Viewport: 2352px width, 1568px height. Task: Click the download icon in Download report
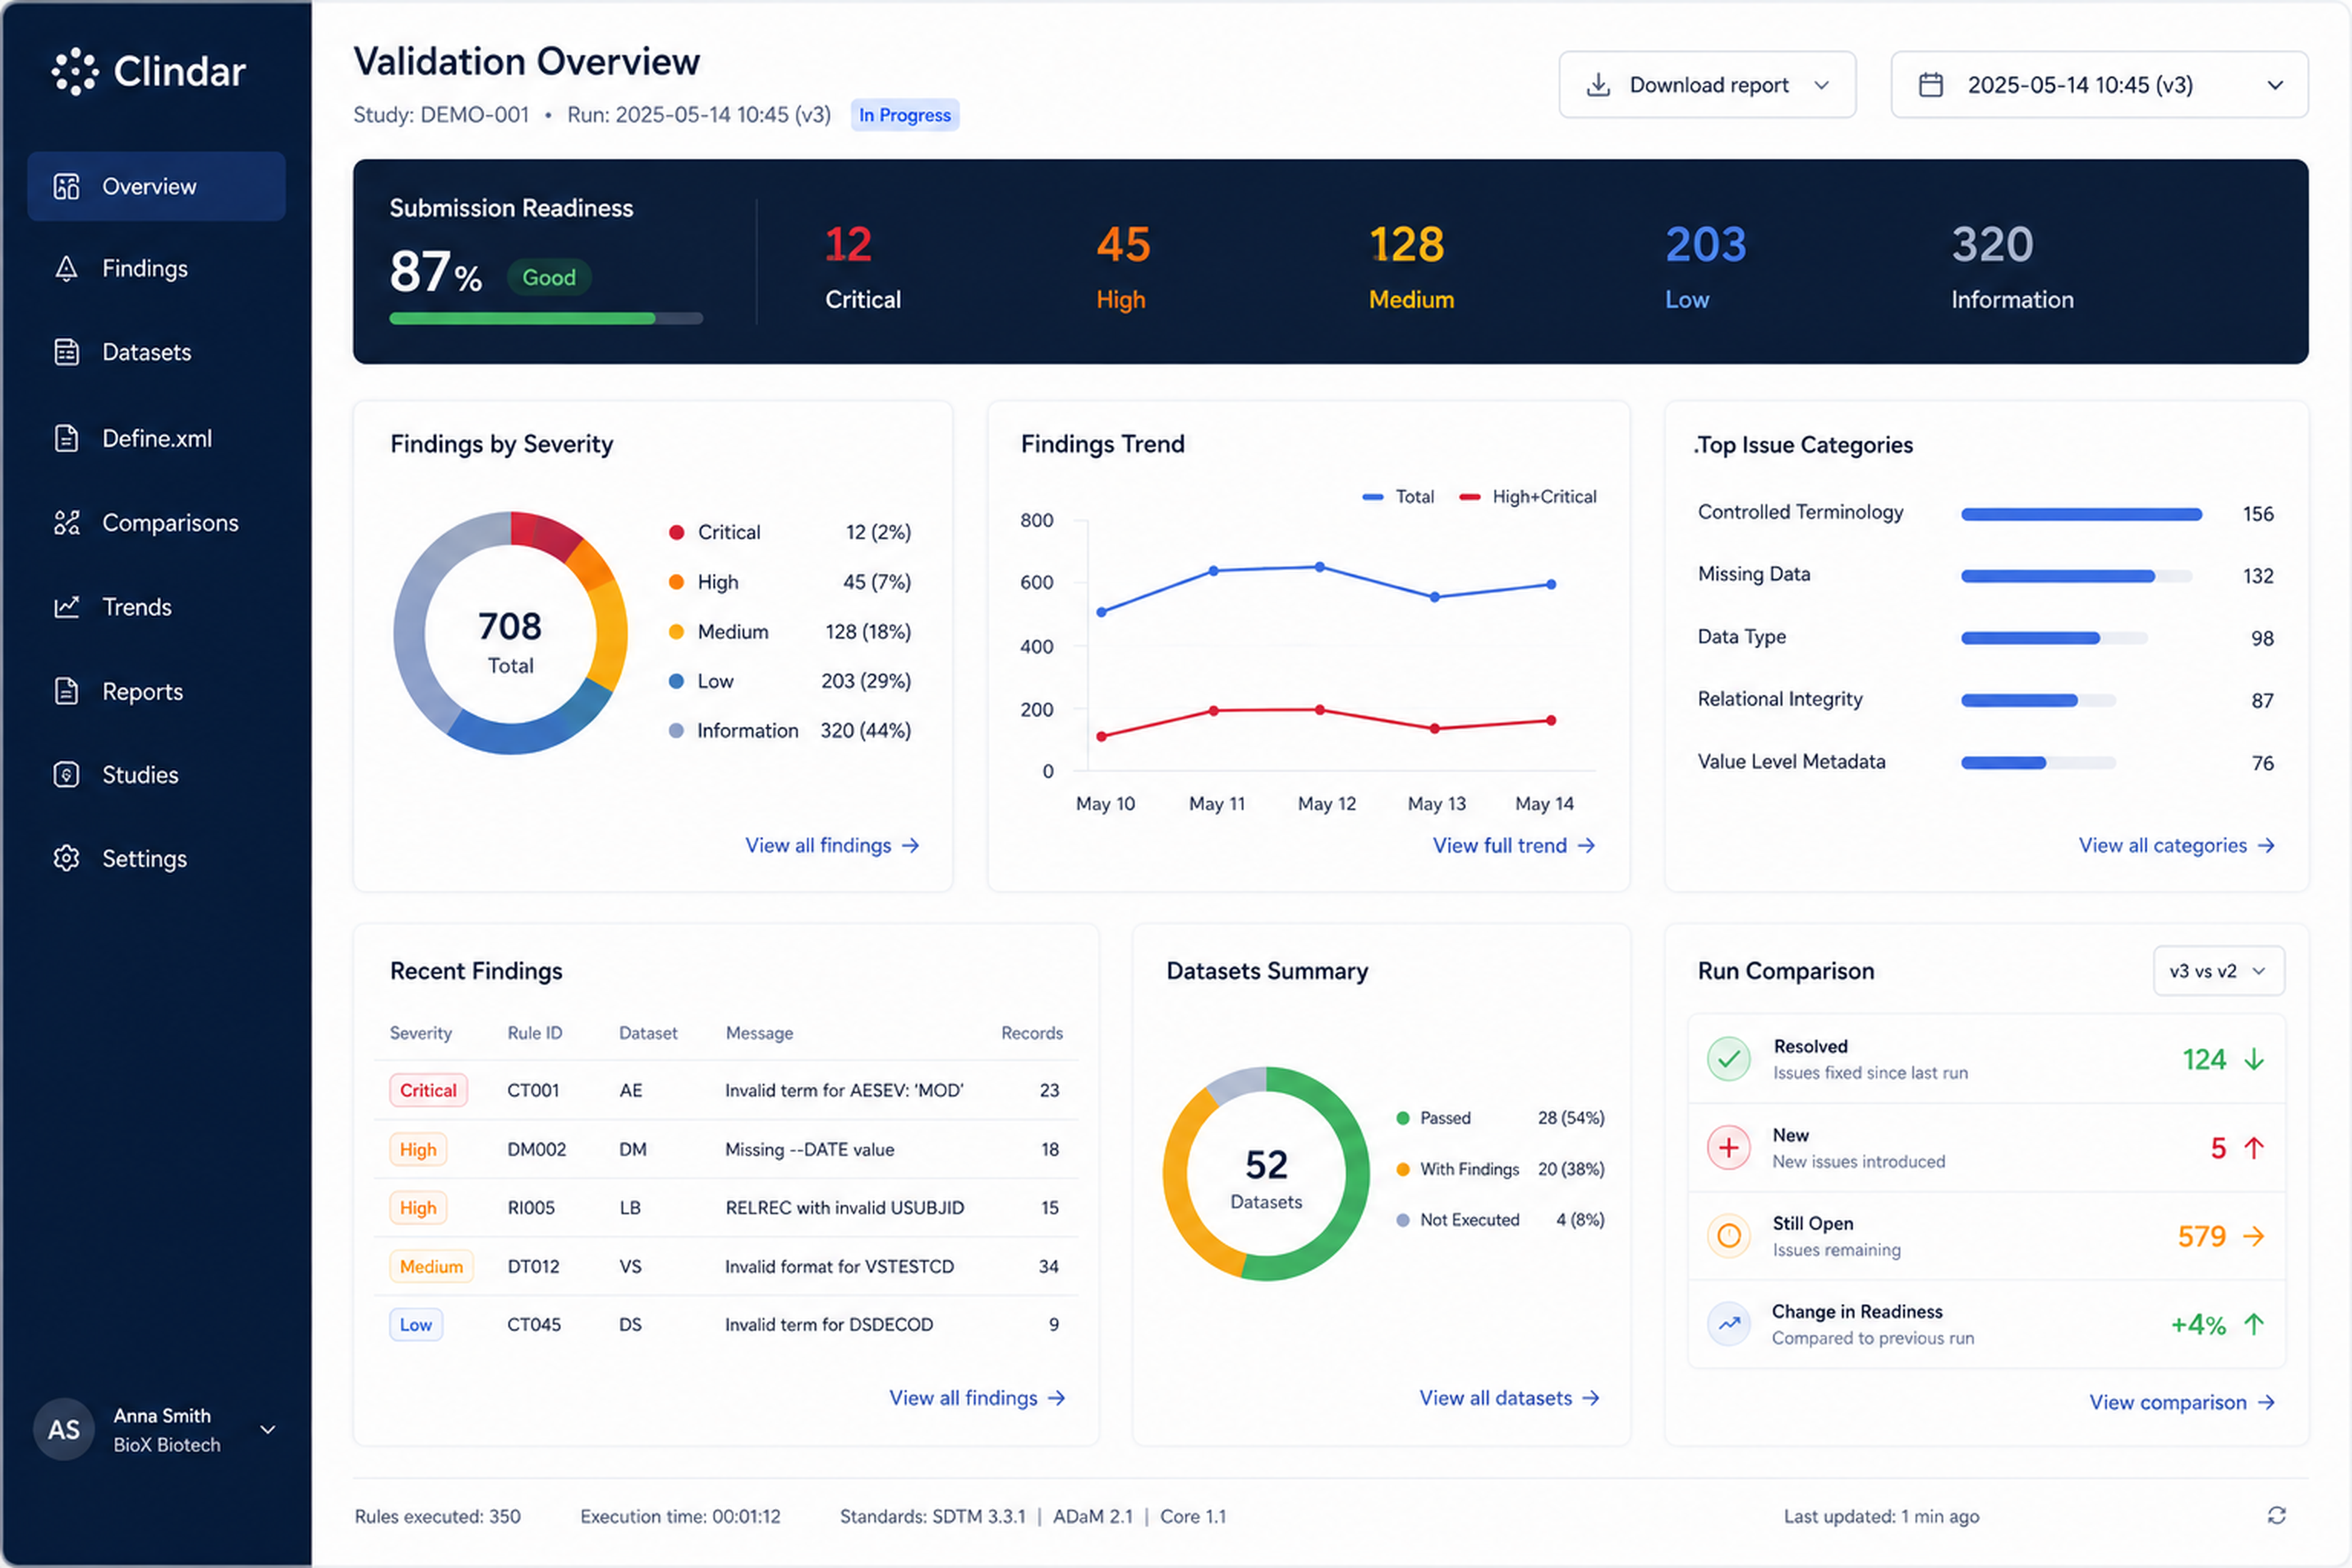(x=1598, y=85)
